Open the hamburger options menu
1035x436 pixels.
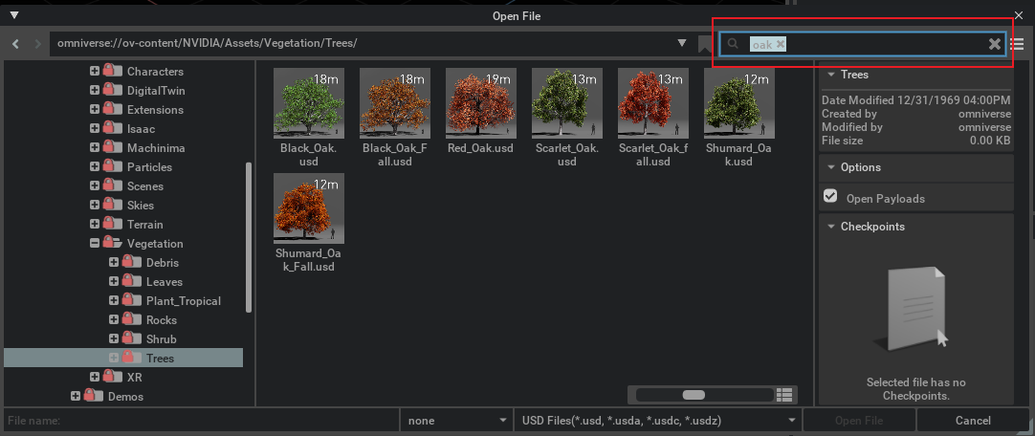point(1017,44)
